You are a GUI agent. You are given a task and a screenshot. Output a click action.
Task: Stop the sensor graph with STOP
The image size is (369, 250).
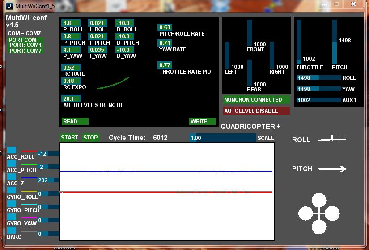(90, 137)
